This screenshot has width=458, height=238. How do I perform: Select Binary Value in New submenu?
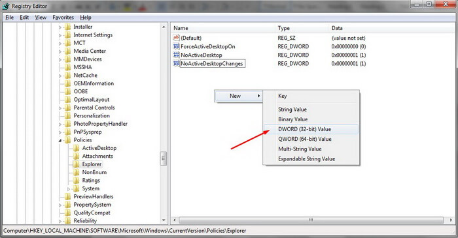click(x=311, y=119)
